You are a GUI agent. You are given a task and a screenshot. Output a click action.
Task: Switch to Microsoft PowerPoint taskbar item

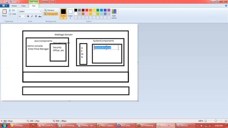click(47, 126)
